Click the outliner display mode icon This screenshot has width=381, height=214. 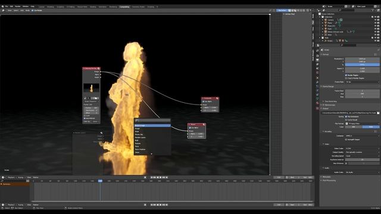[324, 10]
